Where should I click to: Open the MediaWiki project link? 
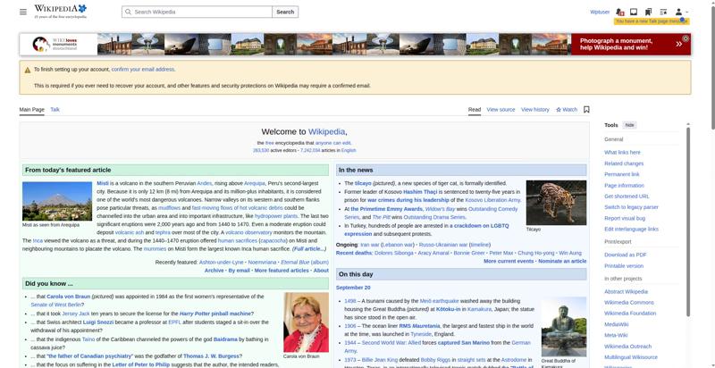click(x=616, y=324)
